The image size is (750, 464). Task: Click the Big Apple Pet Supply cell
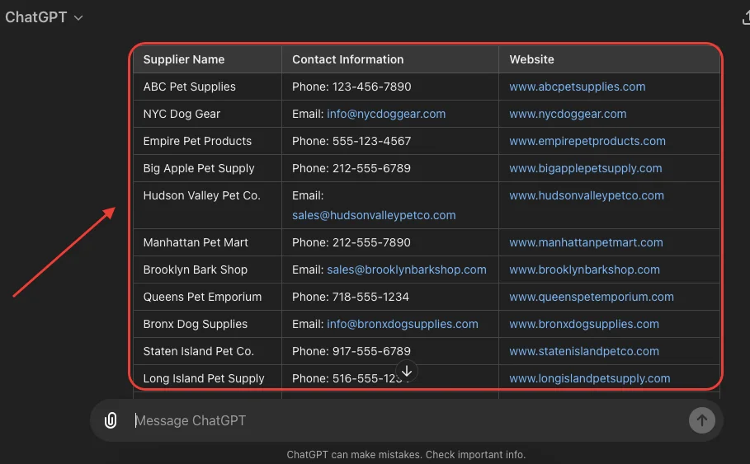point(207,168)
